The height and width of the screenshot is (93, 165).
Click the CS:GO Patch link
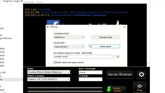[x=70, y=15]
